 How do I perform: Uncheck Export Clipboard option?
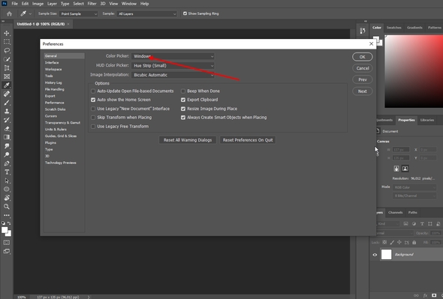(183, 100)
